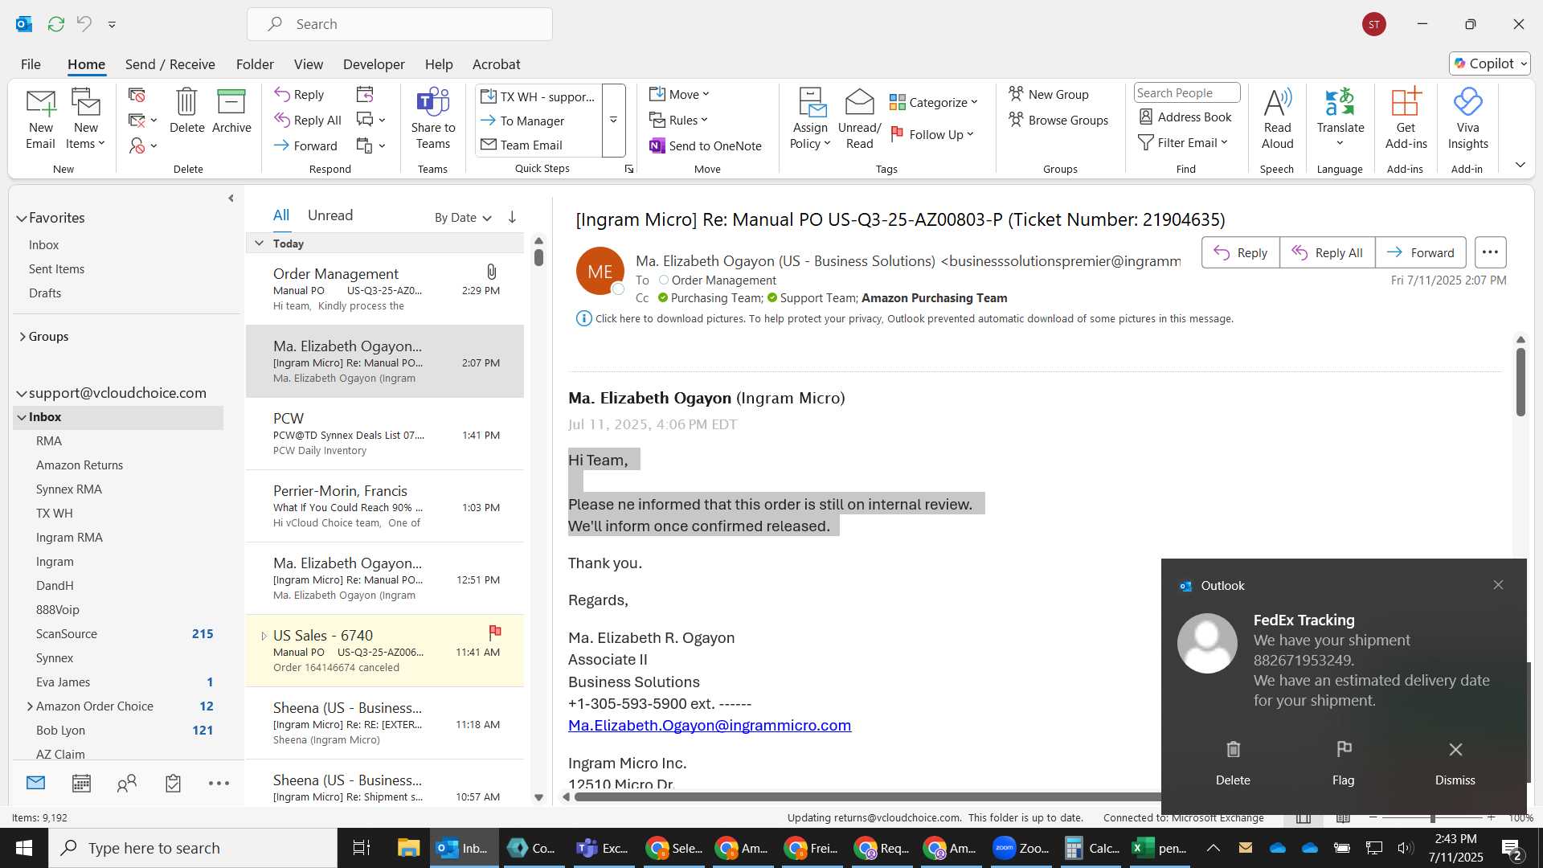Click the horizontal scrollbar of the reading pane
The image size is (1543, 868).
tap(868, 796)
